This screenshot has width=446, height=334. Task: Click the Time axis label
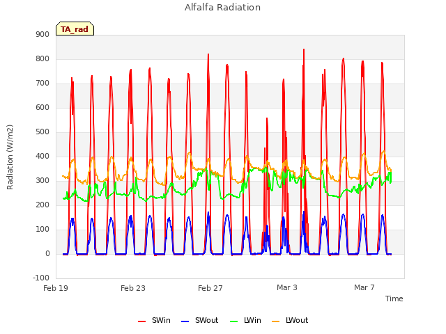click(394, 299)
